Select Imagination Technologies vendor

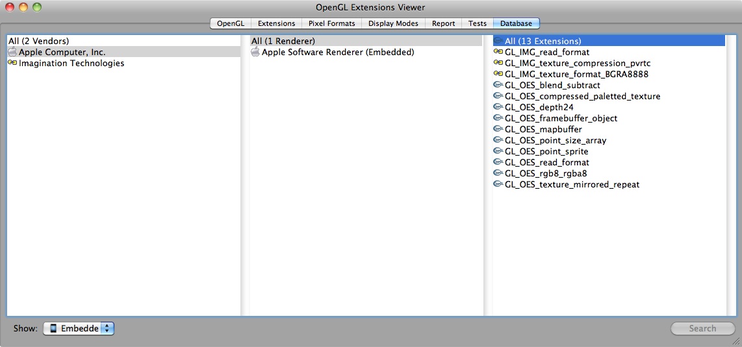pyautogui.click(x=123, y=63)
